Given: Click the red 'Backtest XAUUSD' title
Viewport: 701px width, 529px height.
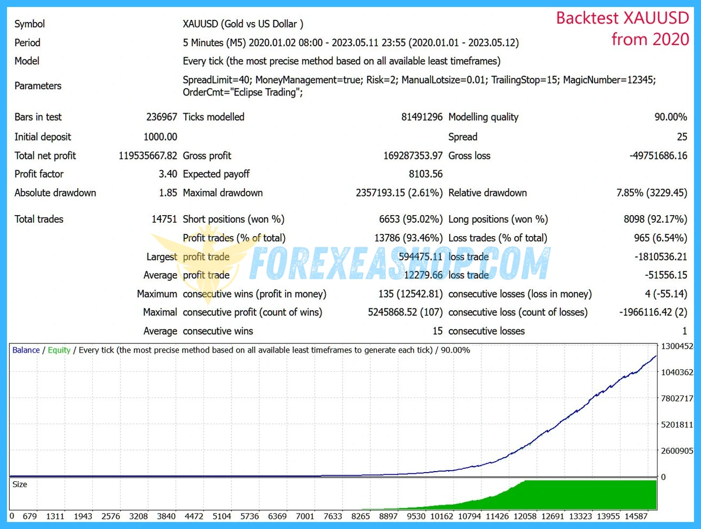Looking at the screenshot, I should click(x=622, y=18).
